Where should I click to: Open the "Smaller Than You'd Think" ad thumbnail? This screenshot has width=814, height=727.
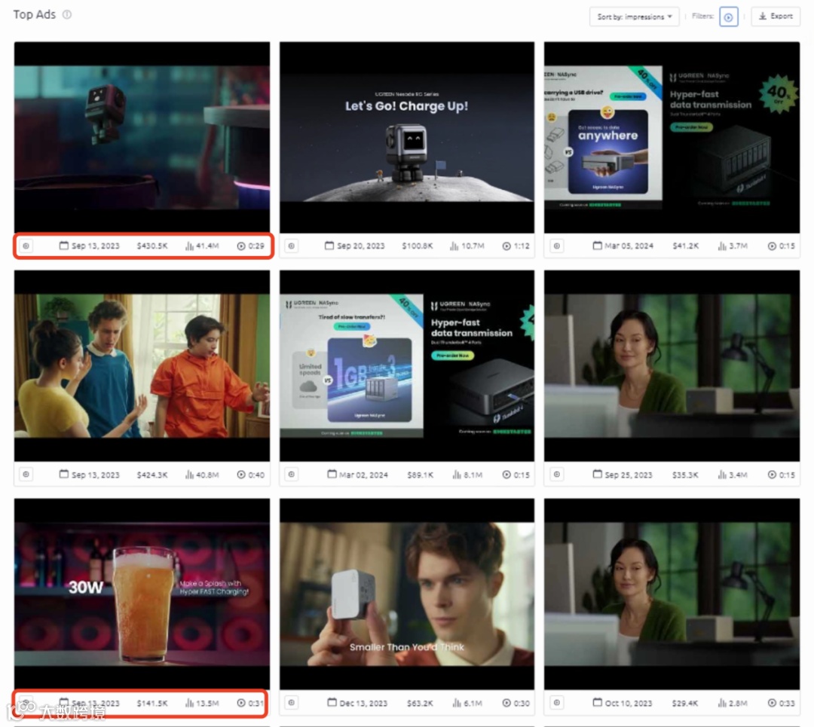(407, 594)
